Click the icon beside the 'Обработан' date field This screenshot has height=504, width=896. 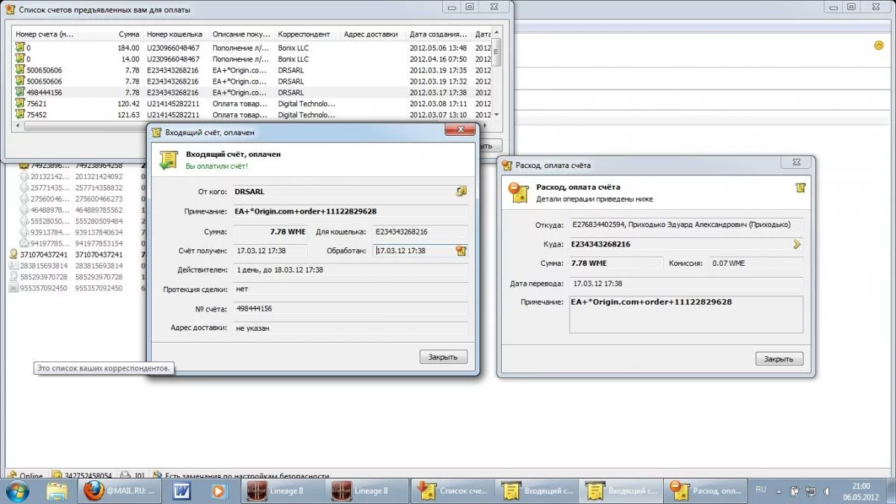[461, 251]
